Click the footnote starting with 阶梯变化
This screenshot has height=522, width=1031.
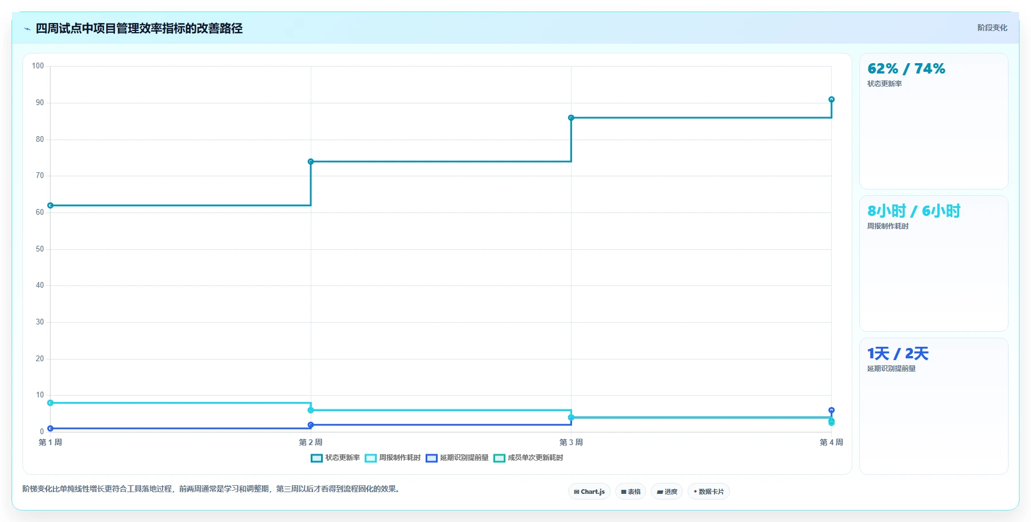212,489
